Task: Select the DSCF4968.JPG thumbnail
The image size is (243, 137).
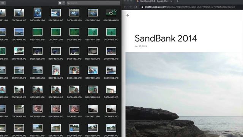Action: 38,109
